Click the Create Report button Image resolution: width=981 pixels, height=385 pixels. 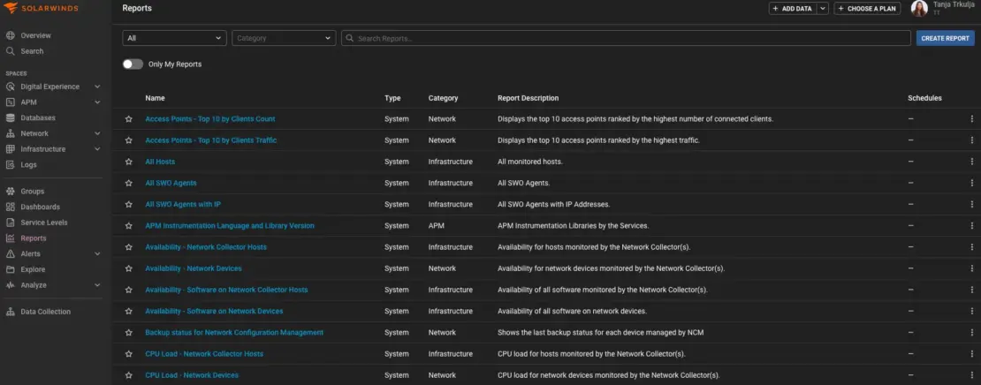pyautogui.click(x=946, y=38)
